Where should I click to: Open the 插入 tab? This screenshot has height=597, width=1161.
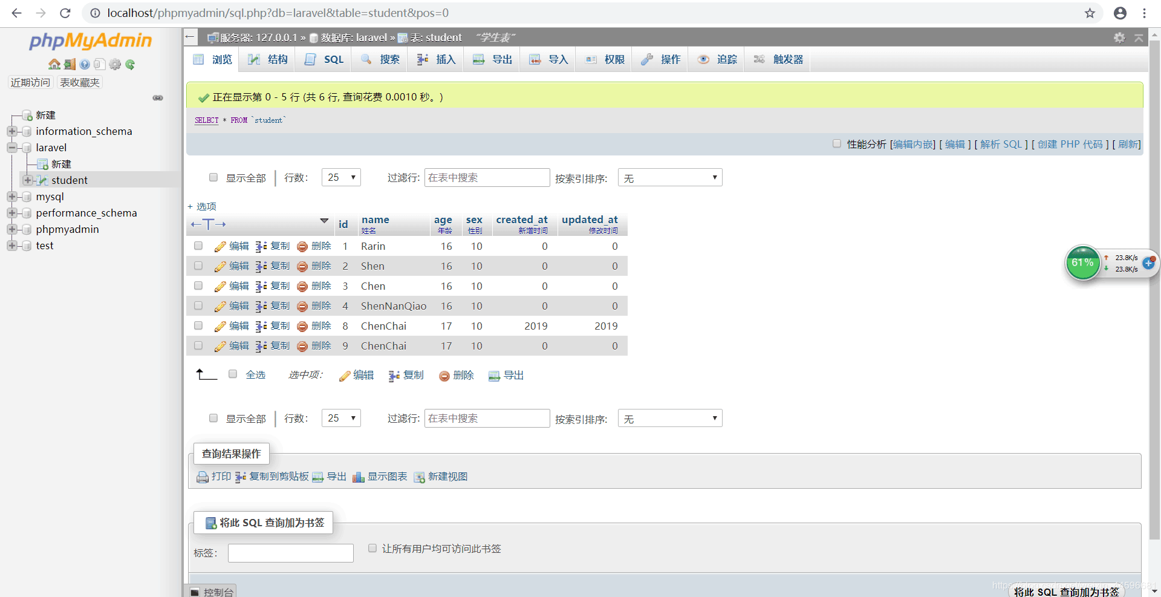(435, 59)
